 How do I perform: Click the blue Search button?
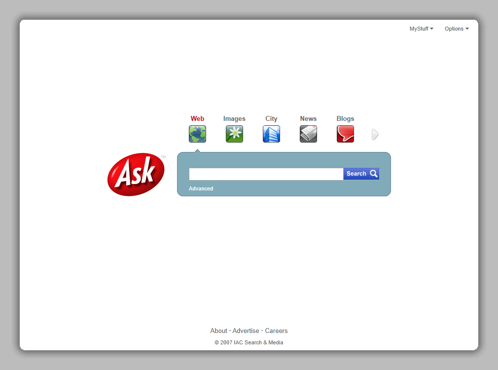[361, 174]
